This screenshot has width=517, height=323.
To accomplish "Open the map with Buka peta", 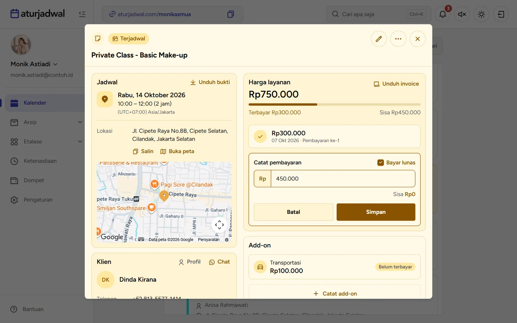I will [177, 151].
